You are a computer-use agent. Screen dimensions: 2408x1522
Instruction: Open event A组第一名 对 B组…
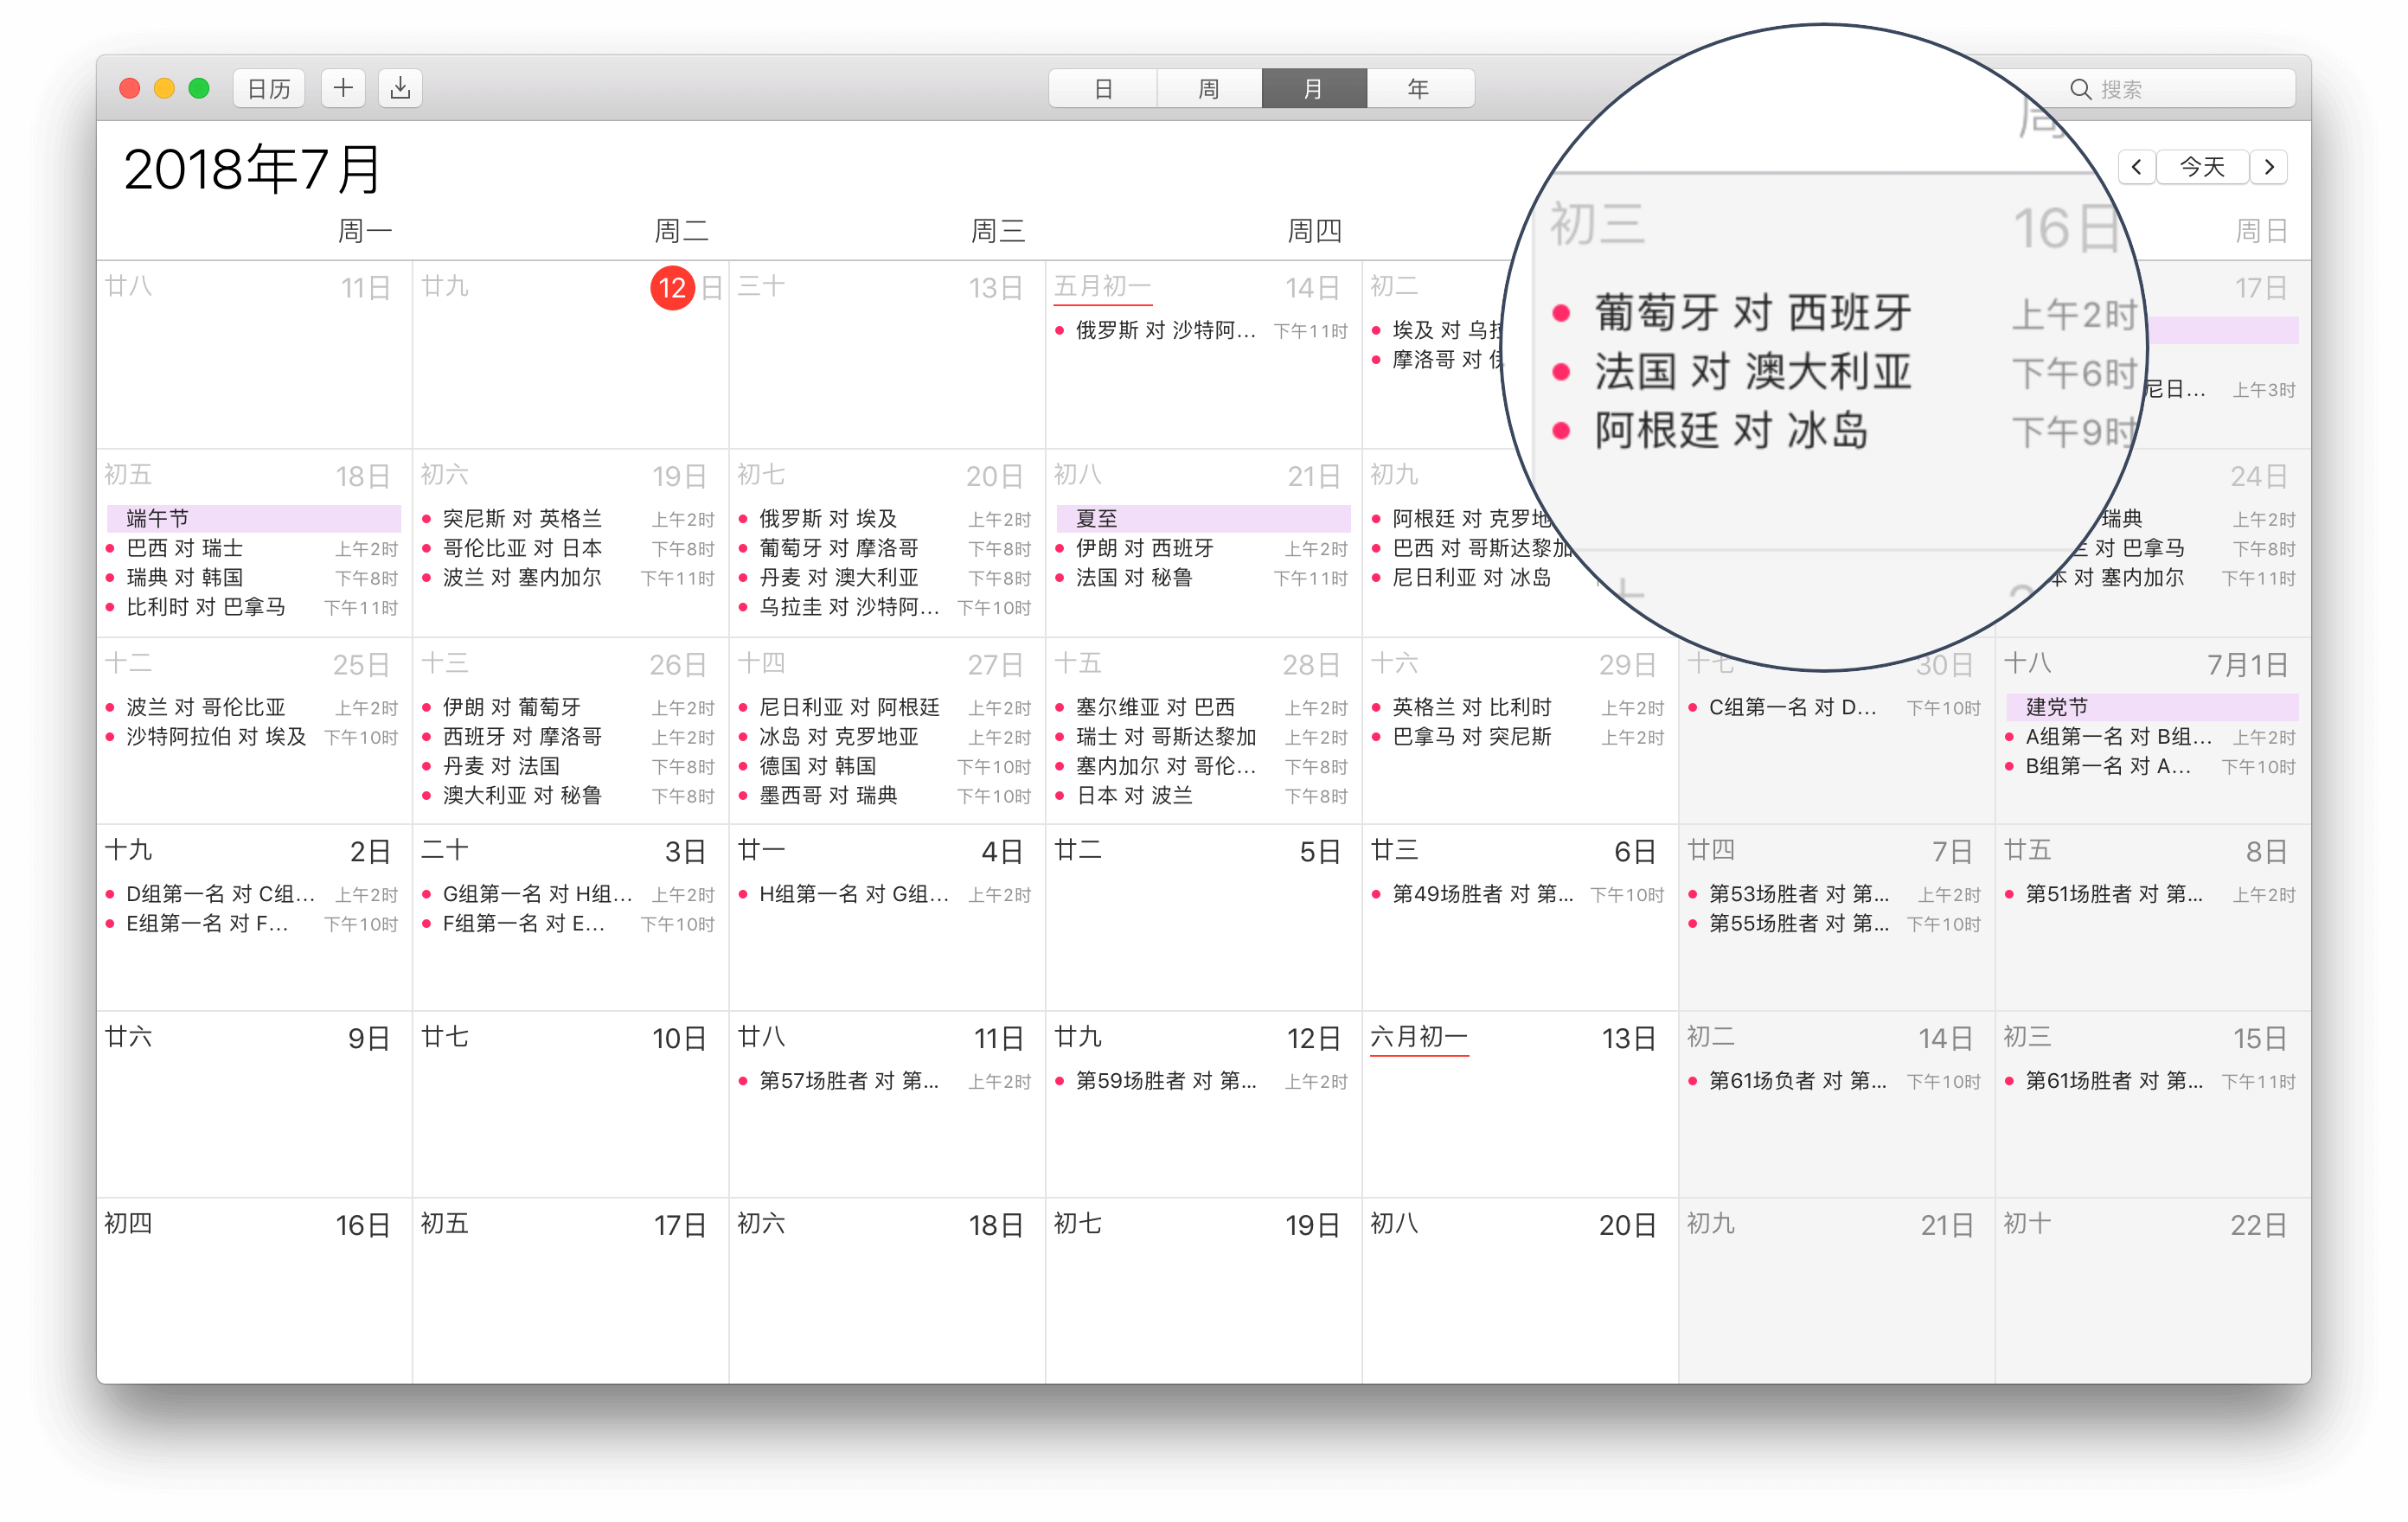[2151, 736]
